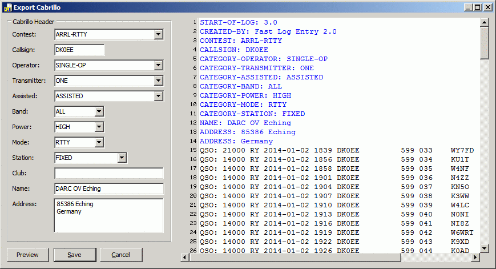Screen dimensions: 496x269
Task: Click inside the Address text area
Action: [x=109, y=215]
